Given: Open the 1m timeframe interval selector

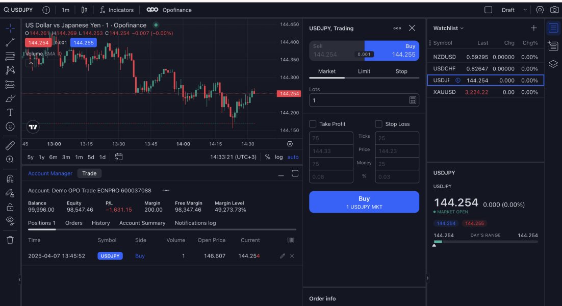Looking at the screenshot, I should tap(65, 10).
